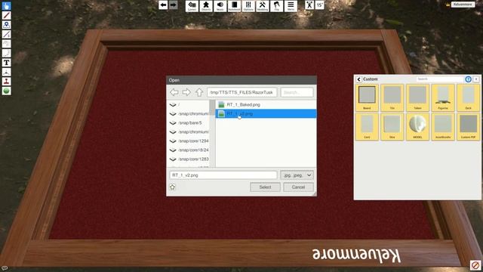Viewport: 483px width, 272px height.
Task: Expand the /snap/core18/24 folder
Action: (x=173, y=150)
